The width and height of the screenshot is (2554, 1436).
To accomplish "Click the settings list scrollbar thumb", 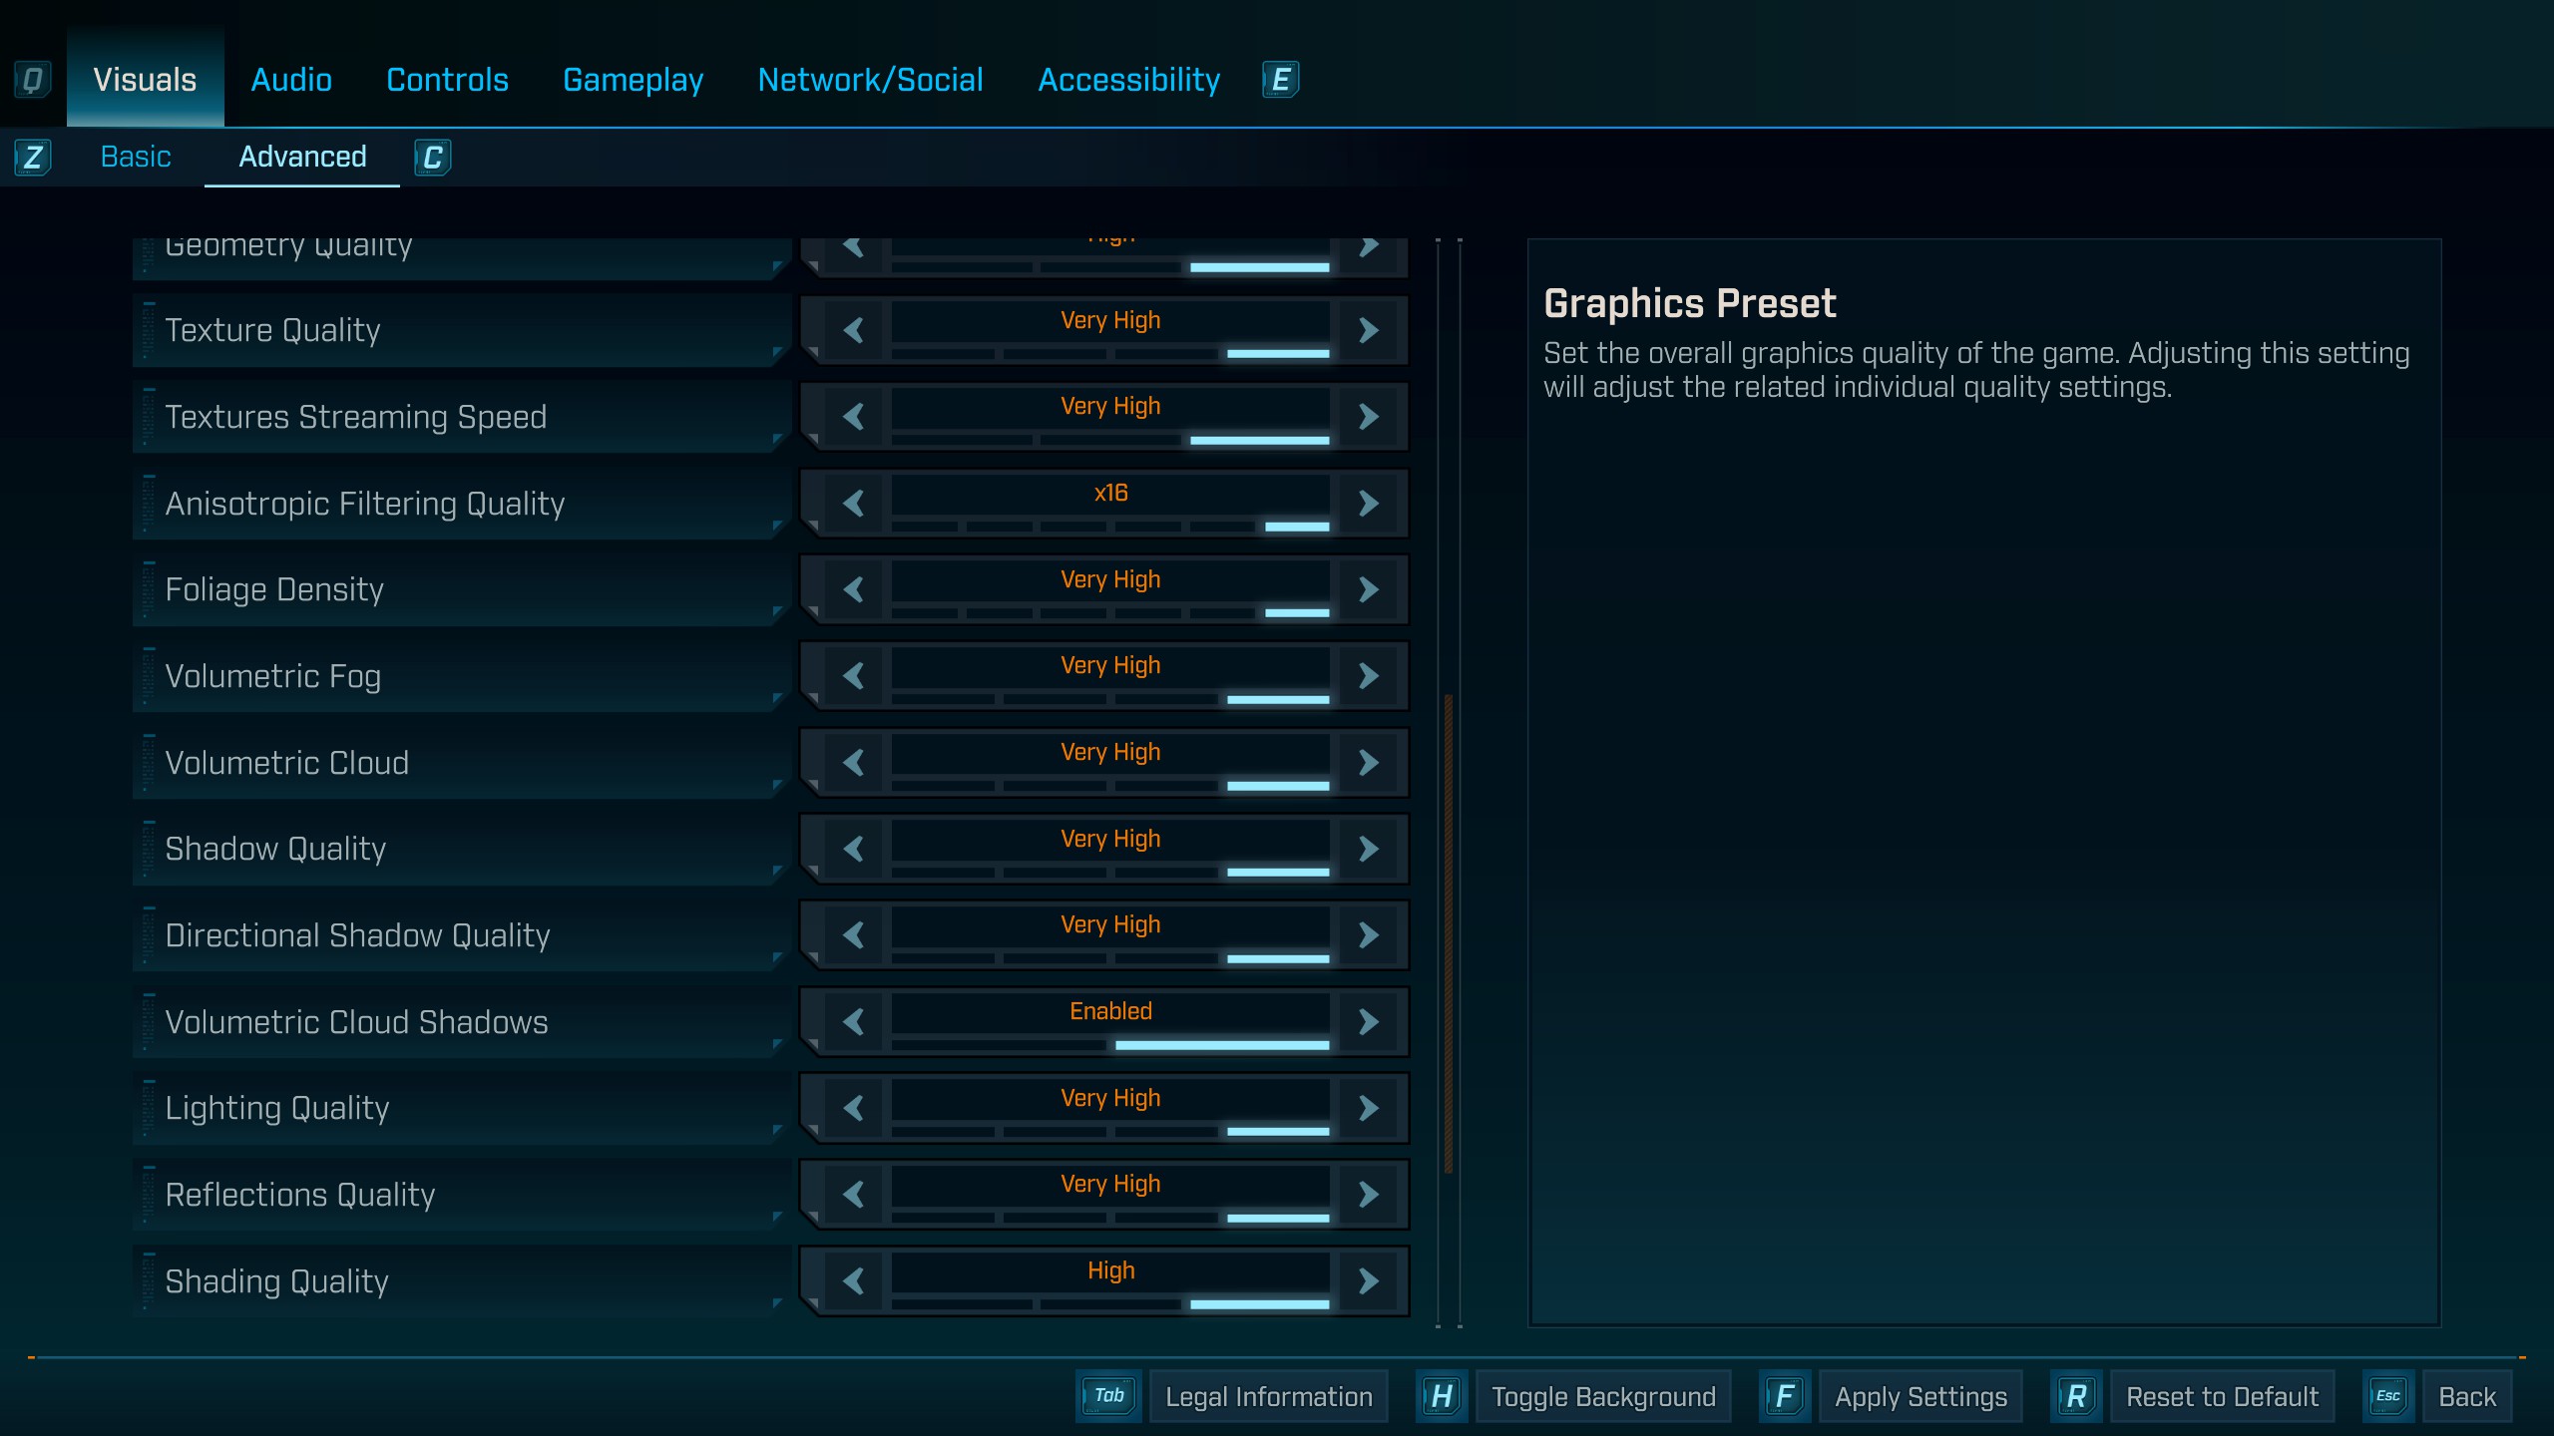I will point(1448,932).
